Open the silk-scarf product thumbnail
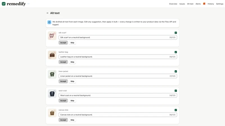The width and height of the screenshot is (225, 126). pyautogui.click(x=52, y=36)
